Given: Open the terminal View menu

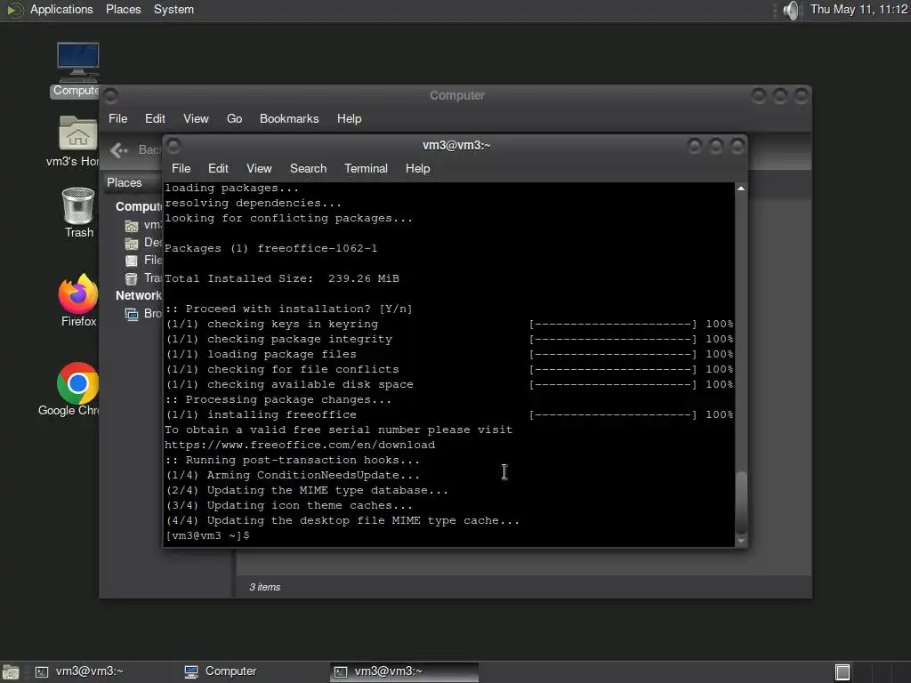Looking at the screenshot, I should click(259, 168).
